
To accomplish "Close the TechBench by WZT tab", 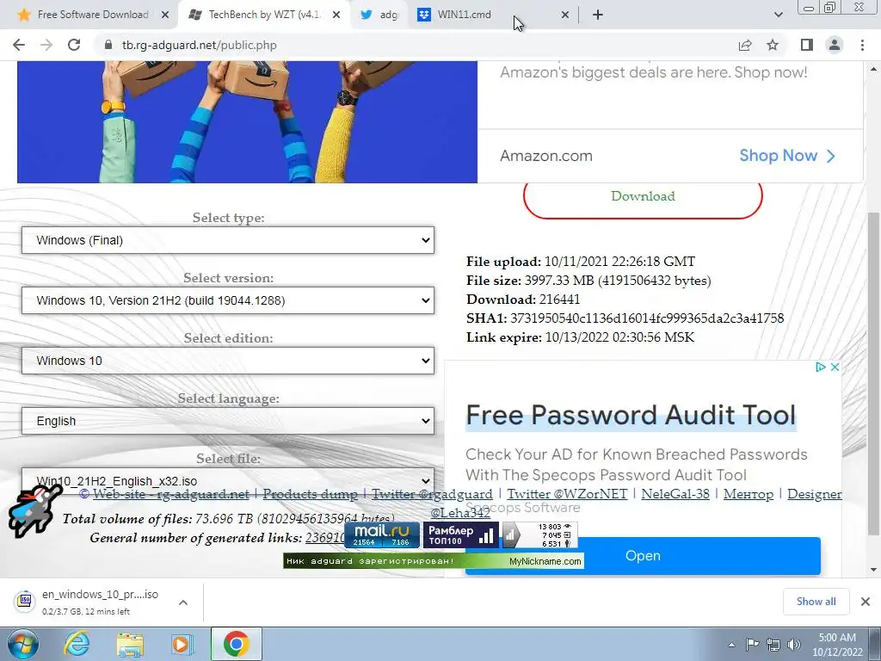I will pyautogui.click(x=336, y=15).
